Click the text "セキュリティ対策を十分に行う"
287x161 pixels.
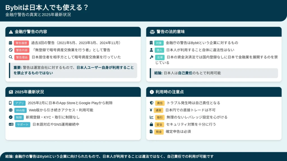tap(191, 124)
